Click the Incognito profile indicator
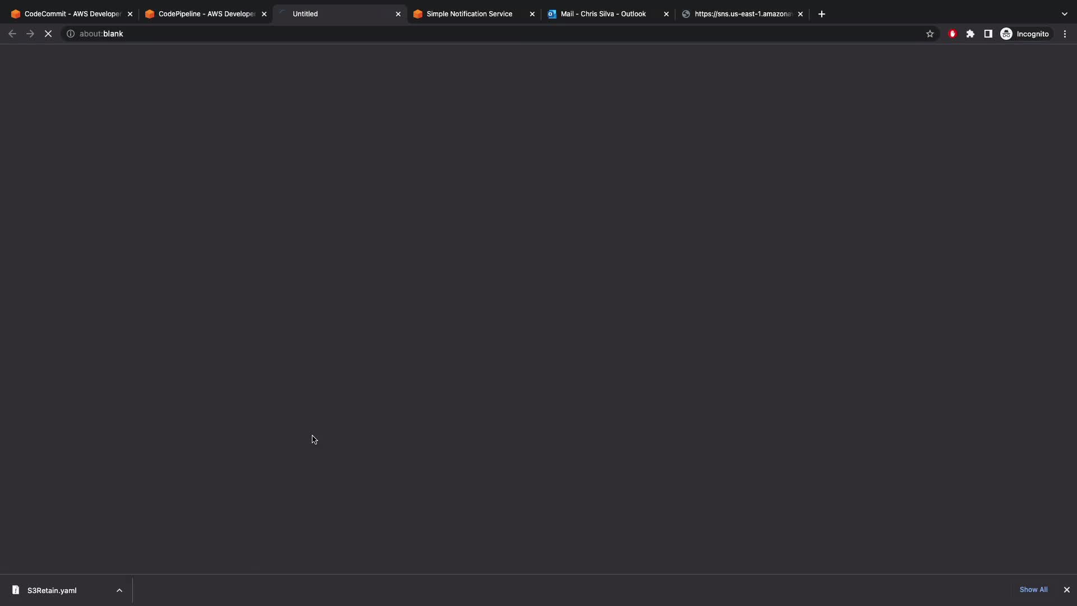Viewport: 1077px width, 606px height. coord(1025,34)
